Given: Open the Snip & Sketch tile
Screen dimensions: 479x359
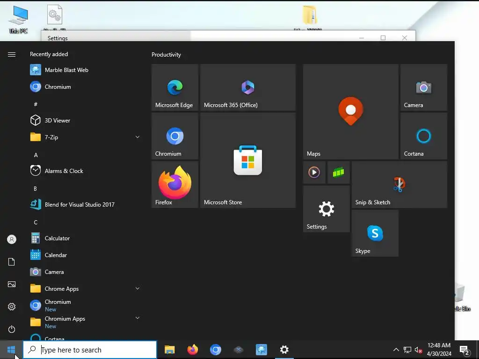Looking at the screenshot, I should 399,185.
